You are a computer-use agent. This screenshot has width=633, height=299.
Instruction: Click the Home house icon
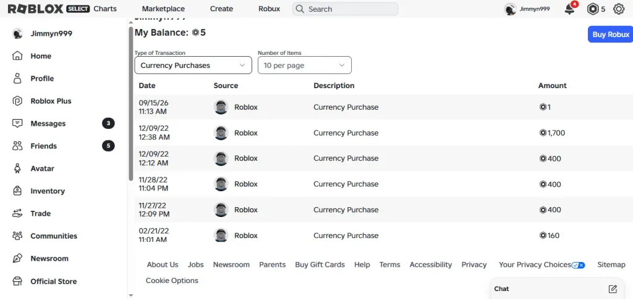pyautogui.click(x=17, y=56)
